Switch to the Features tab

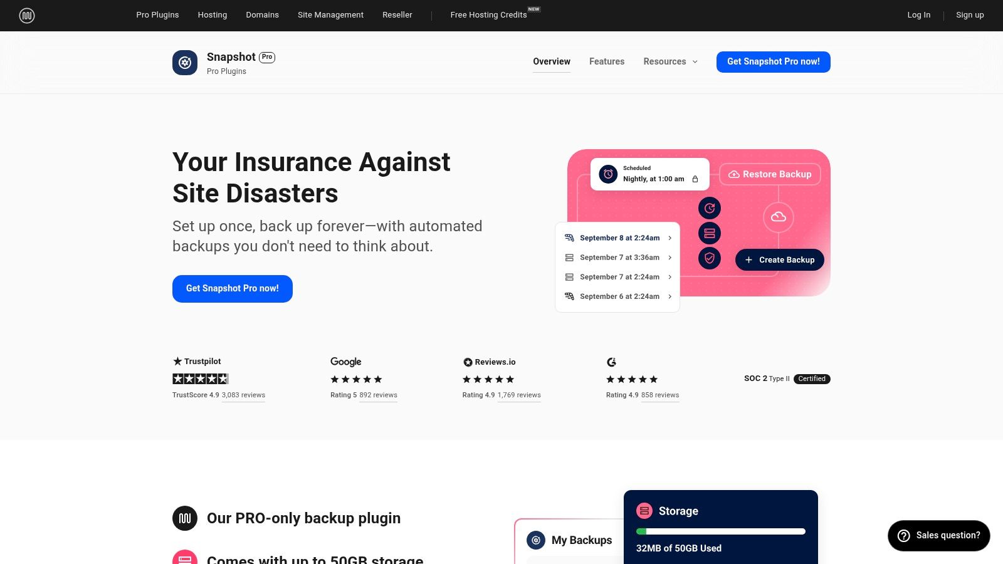607,61
